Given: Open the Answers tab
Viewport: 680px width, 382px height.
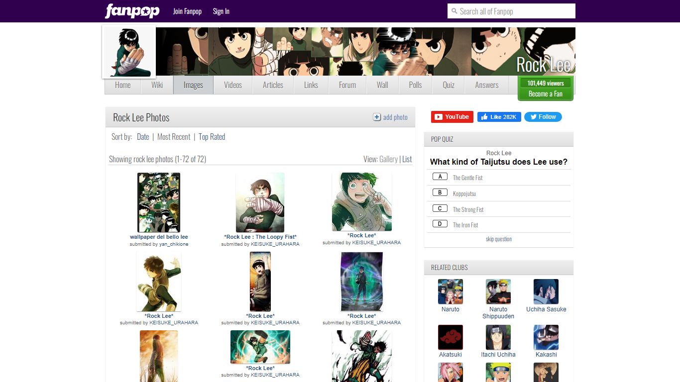Looking at the screenshot, I should [487, 85].
